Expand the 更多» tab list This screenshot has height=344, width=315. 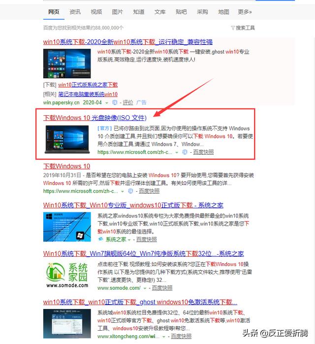245,12
